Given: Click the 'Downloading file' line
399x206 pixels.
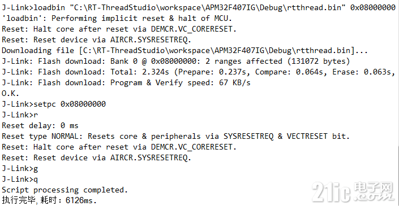Looking at the screenshot, I should [x=185, y=50].
